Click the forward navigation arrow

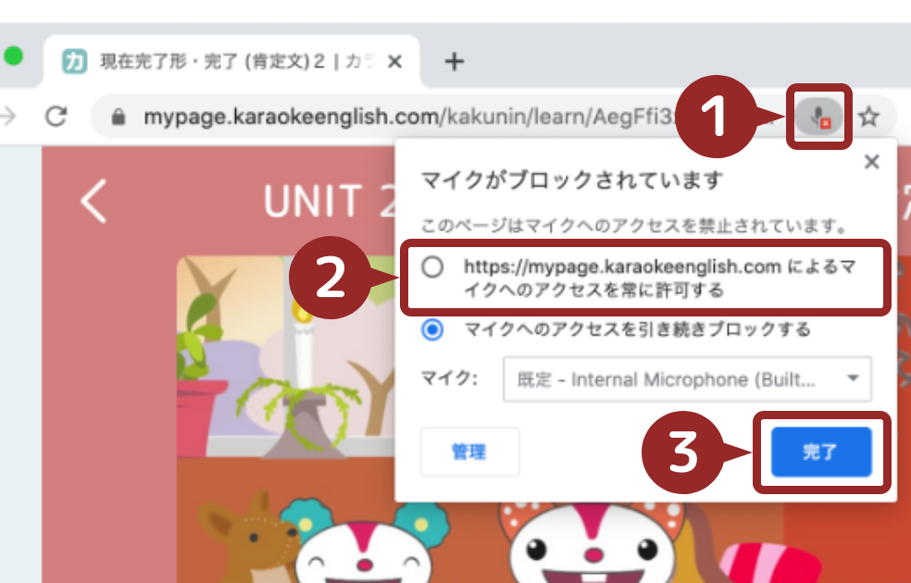7,116
